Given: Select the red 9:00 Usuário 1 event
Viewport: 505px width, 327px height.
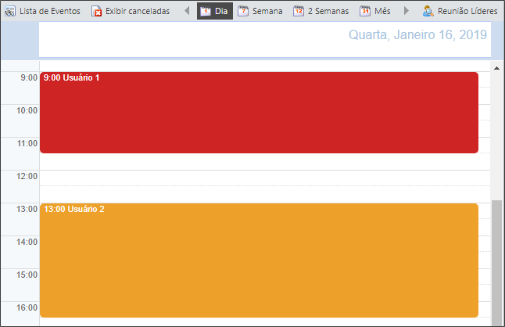Looking at the screenshot, I should 259,113.
